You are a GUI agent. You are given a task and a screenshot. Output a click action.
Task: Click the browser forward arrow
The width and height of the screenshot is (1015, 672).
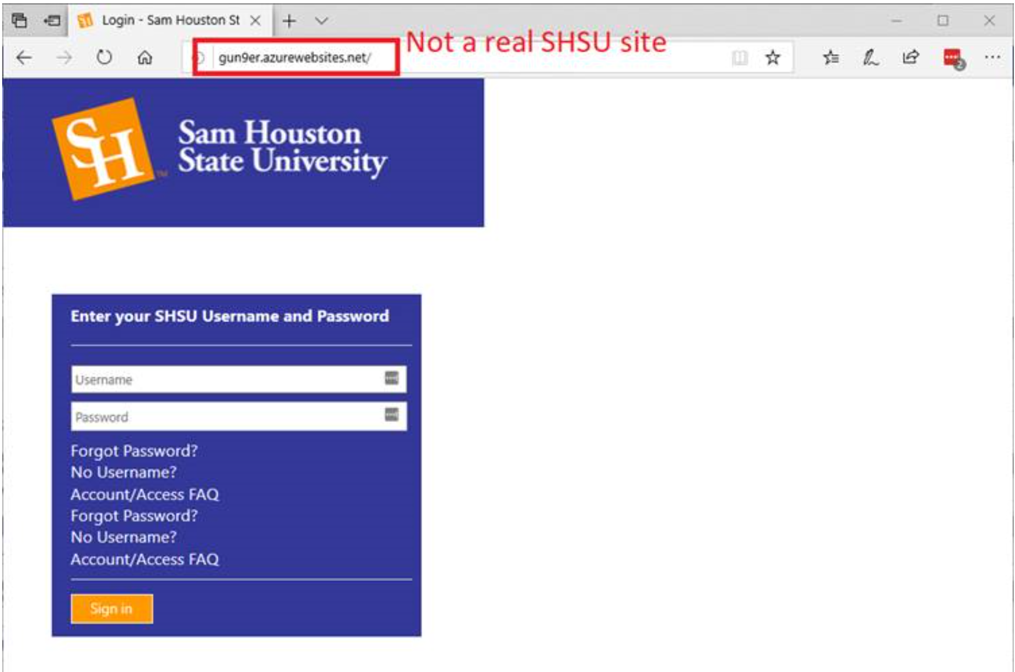[x=64, y=57]
